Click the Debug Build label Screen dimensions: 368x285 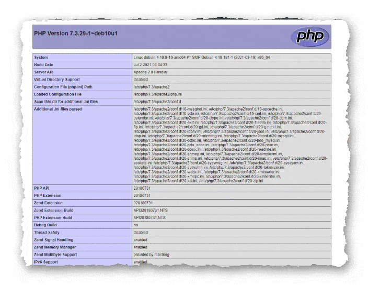45,225
